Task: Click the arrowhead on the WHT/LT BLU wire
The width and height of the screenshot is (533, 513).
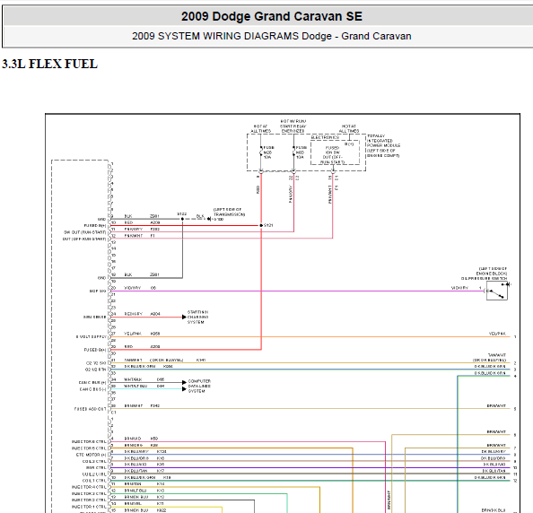Action: point(184,389)
